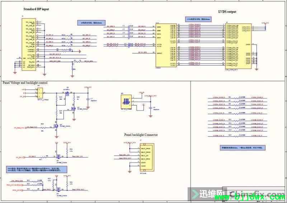Click the MOSFET driving Panel_PWM_OUT output
The height and width of the screenshot is (203, 287).
(58, 190)
